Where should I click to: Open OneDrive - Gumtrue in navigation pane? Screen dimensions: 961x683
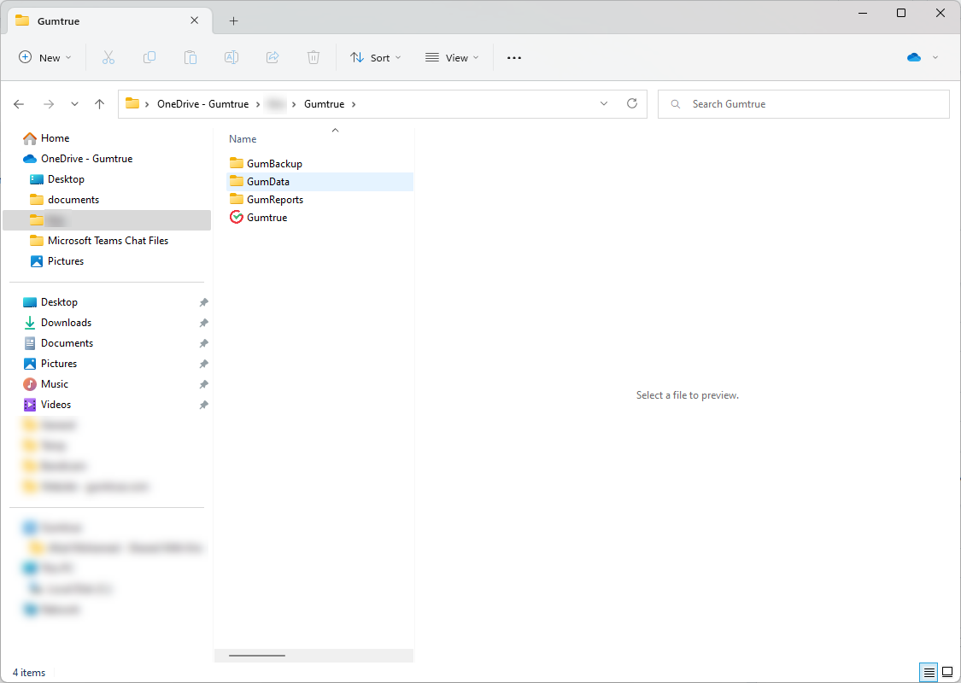point(77,159)
